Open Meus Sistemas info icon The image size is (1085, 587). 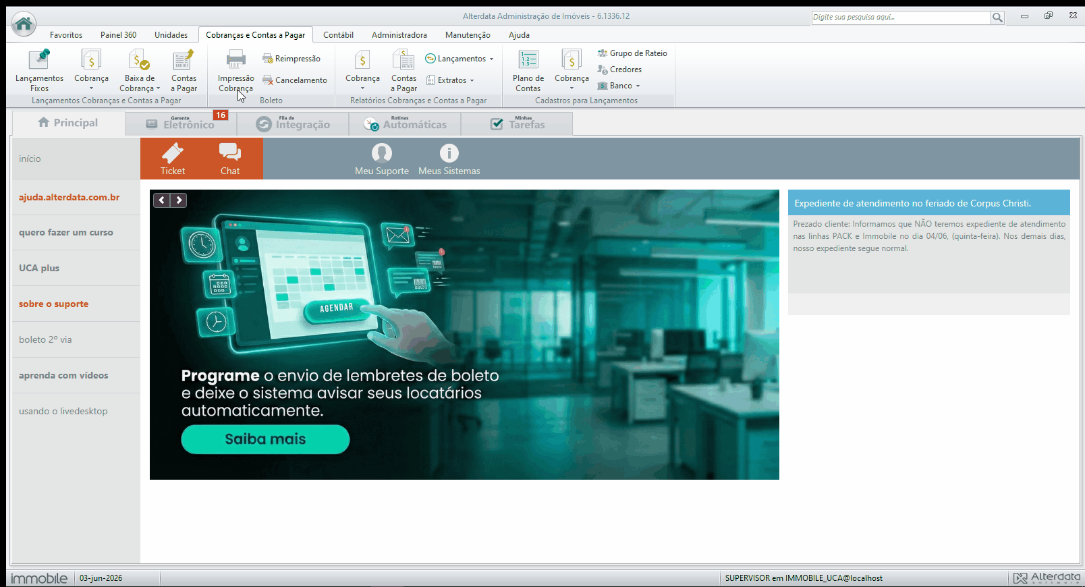click(x=449, y=153)
